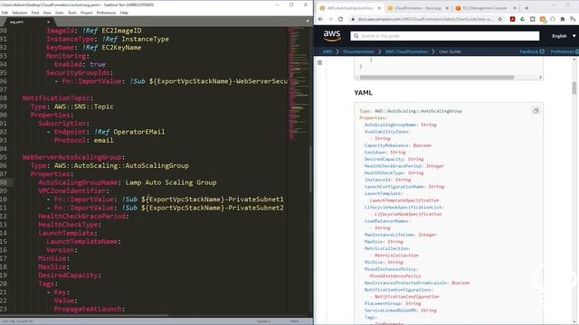579x325 pixels.
Task: Close the EC2 Management Console tab
Action: coord(515,8)
